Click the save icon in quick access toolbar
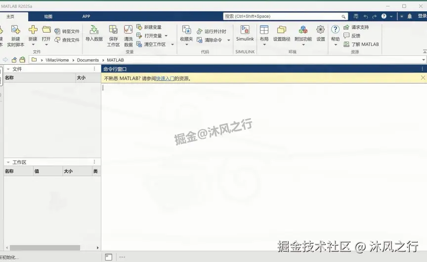 pyautogui.click(x=356, y=16)
